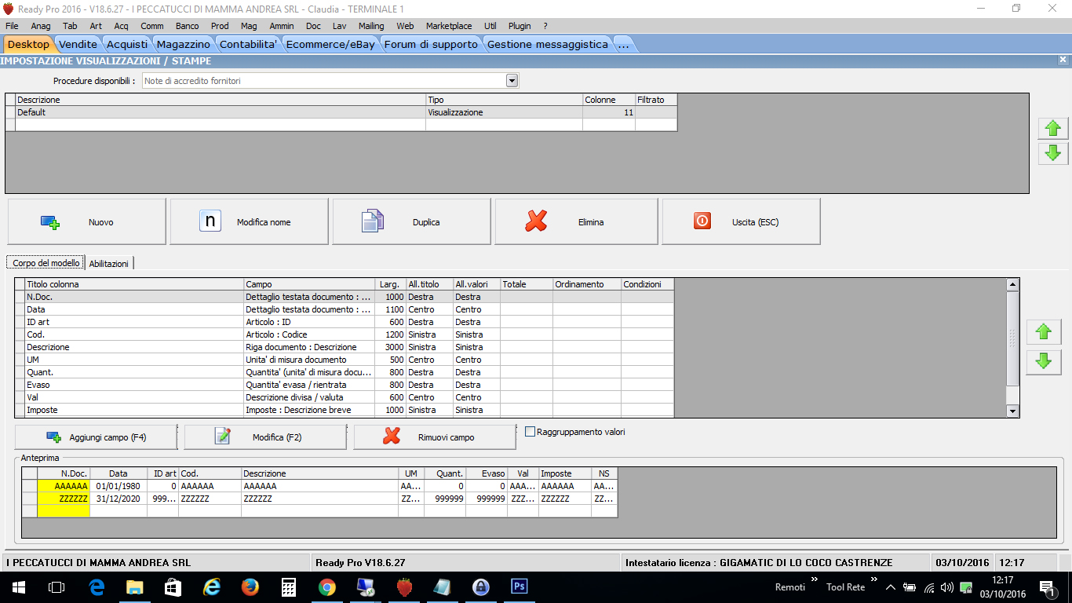Click the Tool Rete toolbar label
This screenshot has height=603, width=1072.
pos(845,587)
